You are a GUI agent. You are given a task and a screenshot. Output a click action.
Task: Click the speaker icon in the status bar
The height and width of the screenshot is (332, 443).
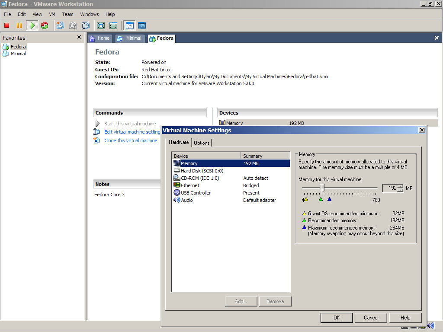pyautogui.click(x=430, y=326)
